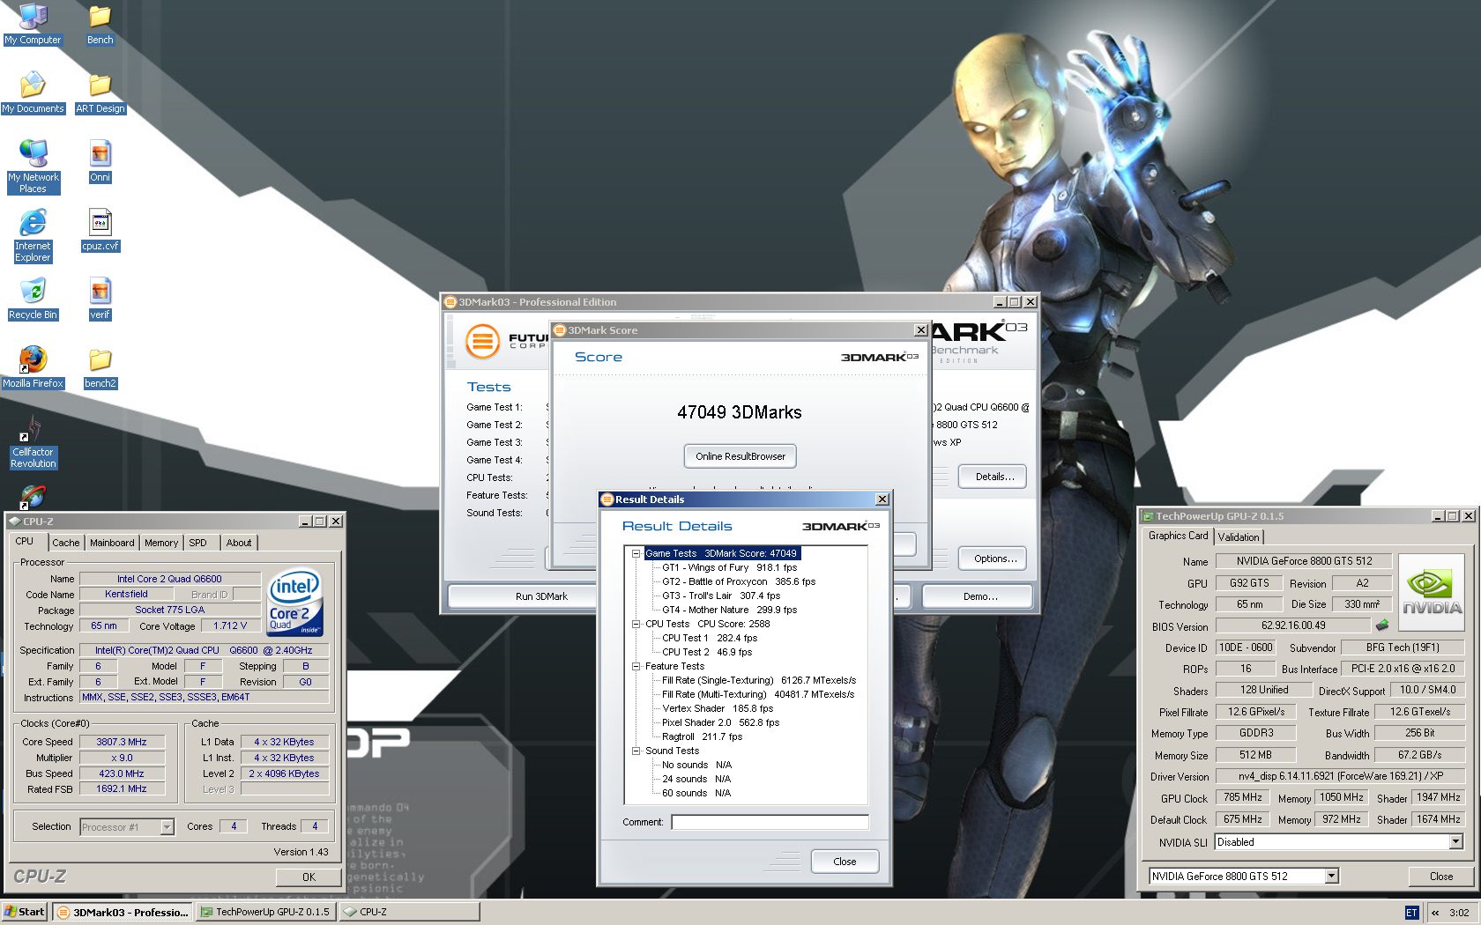Click Run 3DMark button
The height and width of the screenshot is (925, 1481).
[541, 596]
